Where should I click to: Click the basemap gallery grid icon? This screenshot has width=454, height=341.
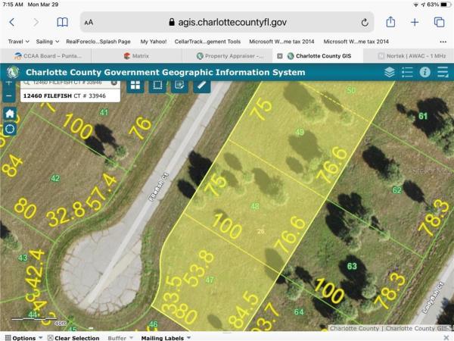pyautogui.click(x=135, y=84)
